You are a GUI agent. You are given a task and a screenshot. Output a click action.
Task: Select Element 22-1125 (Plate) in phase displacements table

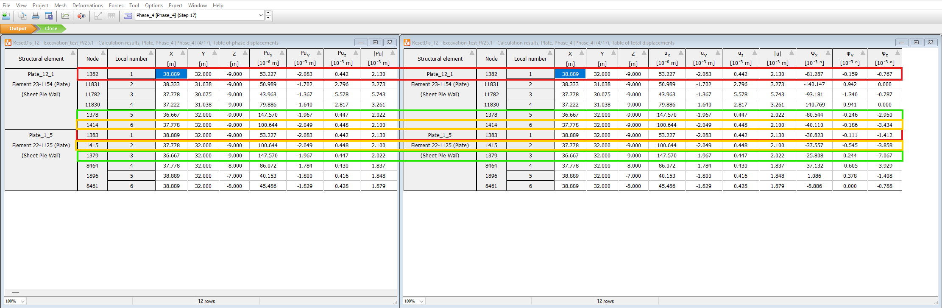[41, 145]
